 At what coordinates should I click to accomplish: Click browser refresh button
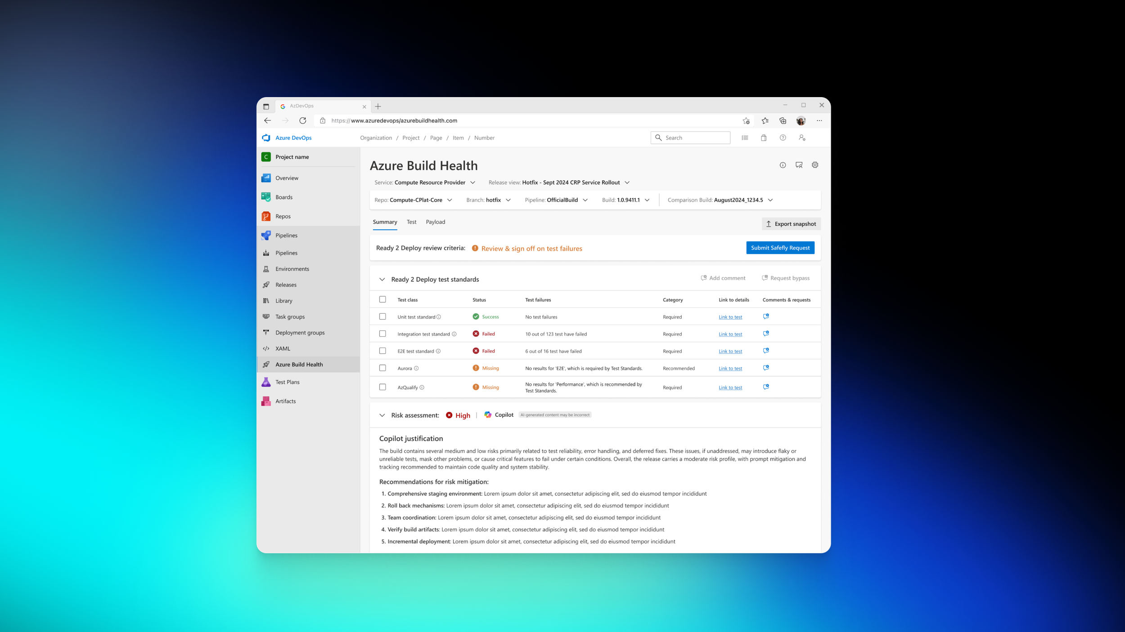[x=303, y=120]
